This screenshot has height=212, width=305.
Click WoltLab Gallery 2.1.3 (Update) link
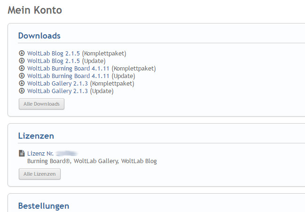70,91
